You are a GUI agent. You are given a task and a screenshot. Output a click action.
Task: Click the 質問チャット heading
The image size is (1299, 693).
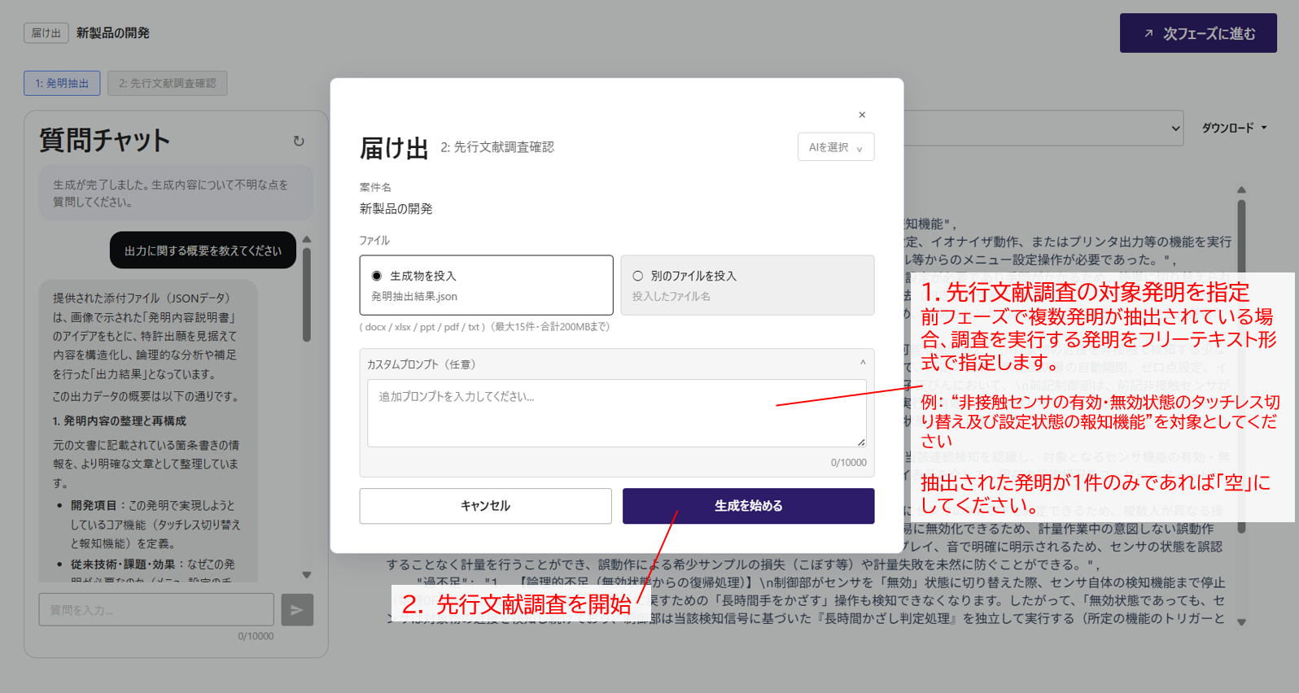(x=105, y=140)
